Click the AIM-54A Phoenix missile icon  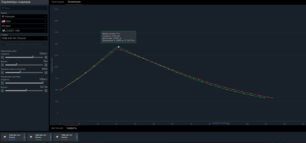coord(31,137)
